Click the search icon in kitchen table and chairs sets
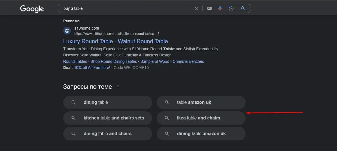 pos(73,118)
